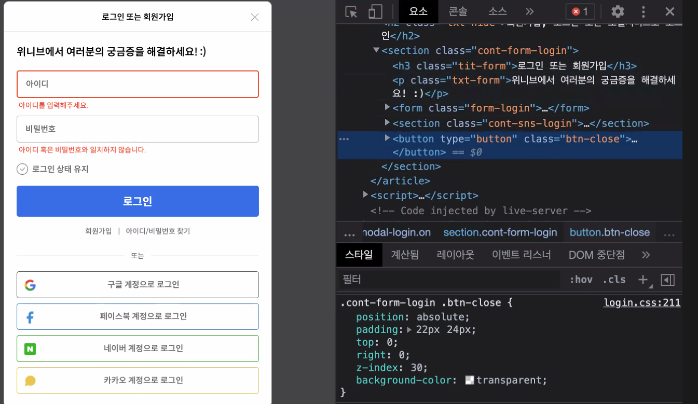698x404 pixels.
Task: Expand the padding shorthand triangle
Action: click(409, 330)
